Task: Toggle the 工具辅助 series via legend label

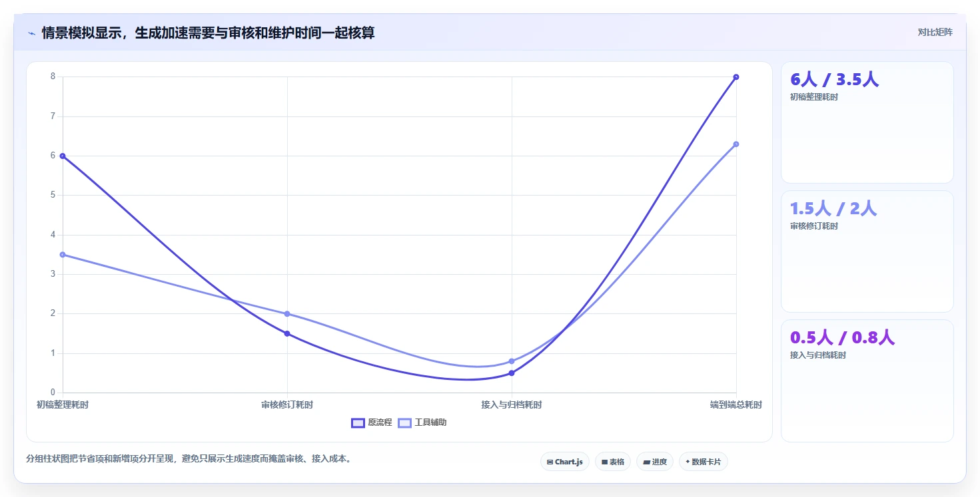Action: pos(430,423)
